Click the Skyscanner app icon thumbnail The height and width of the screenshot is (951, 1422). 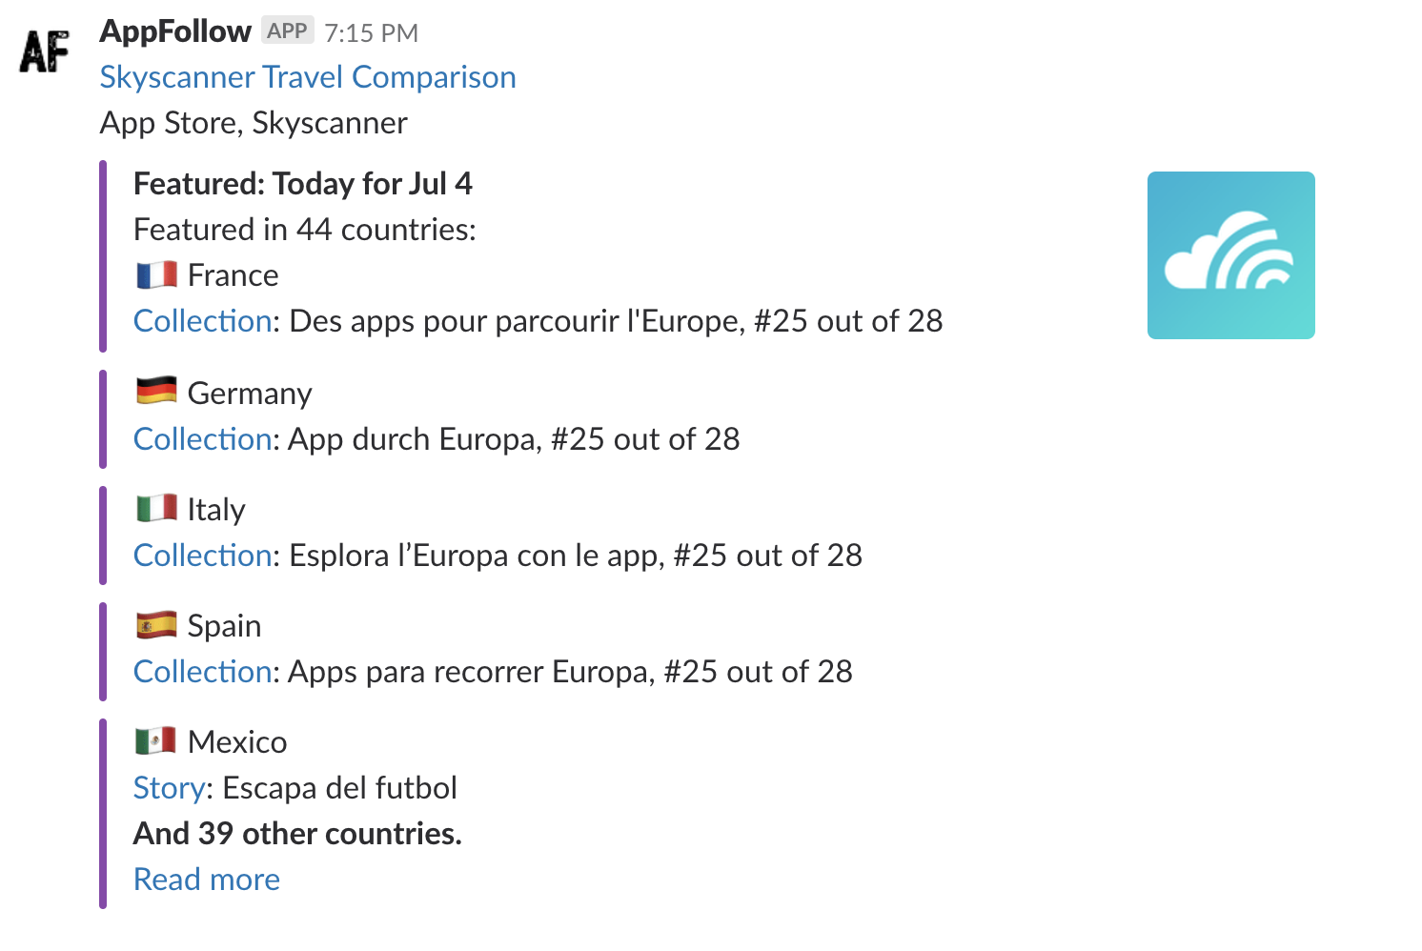1230,255
